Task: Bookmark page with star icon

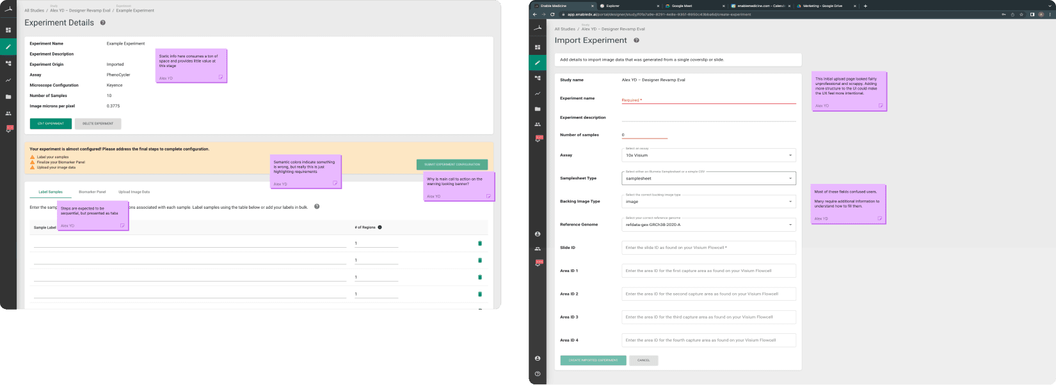Action: tap(1022, 14)
